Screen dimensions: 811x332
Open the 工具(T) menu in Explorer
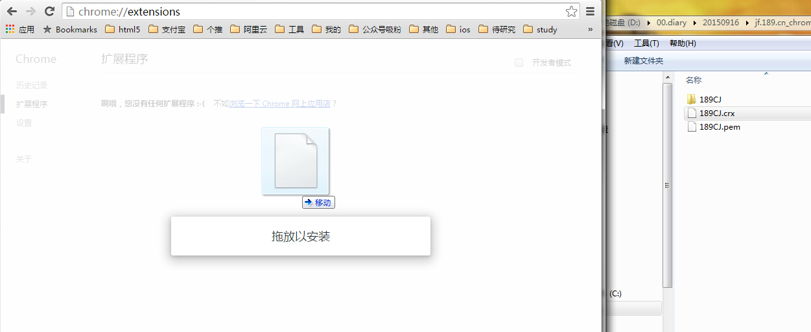pyautogui.click(x=646, y=43)
